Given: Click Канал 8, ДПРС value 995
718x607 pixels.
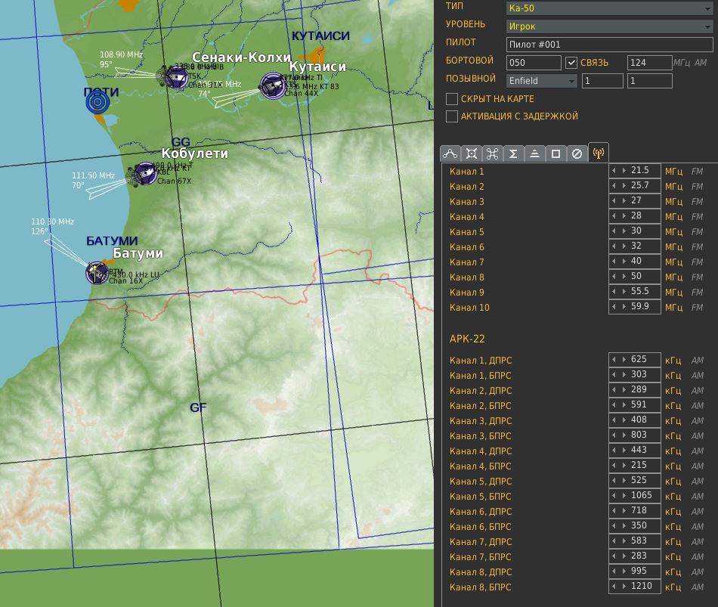Looking at the screenshot, I should [x=639, y=571].
